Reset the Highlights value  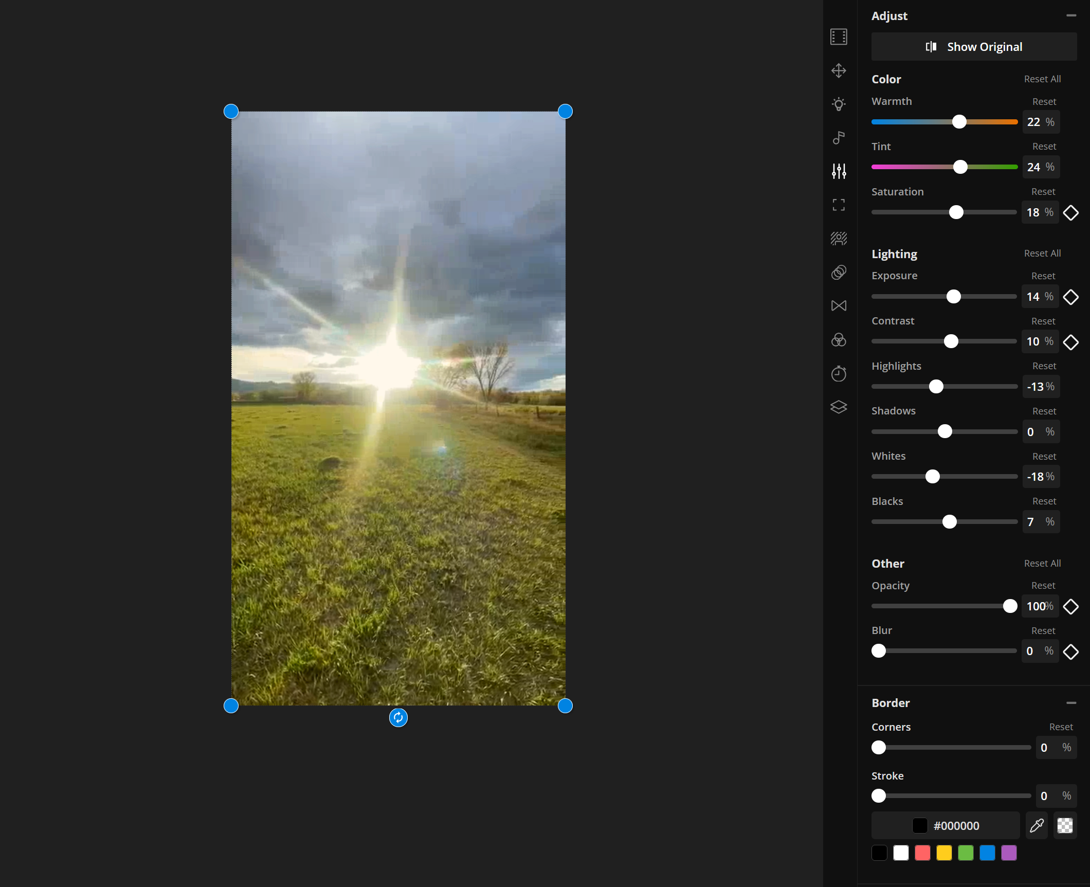(x=1043, y=366)
